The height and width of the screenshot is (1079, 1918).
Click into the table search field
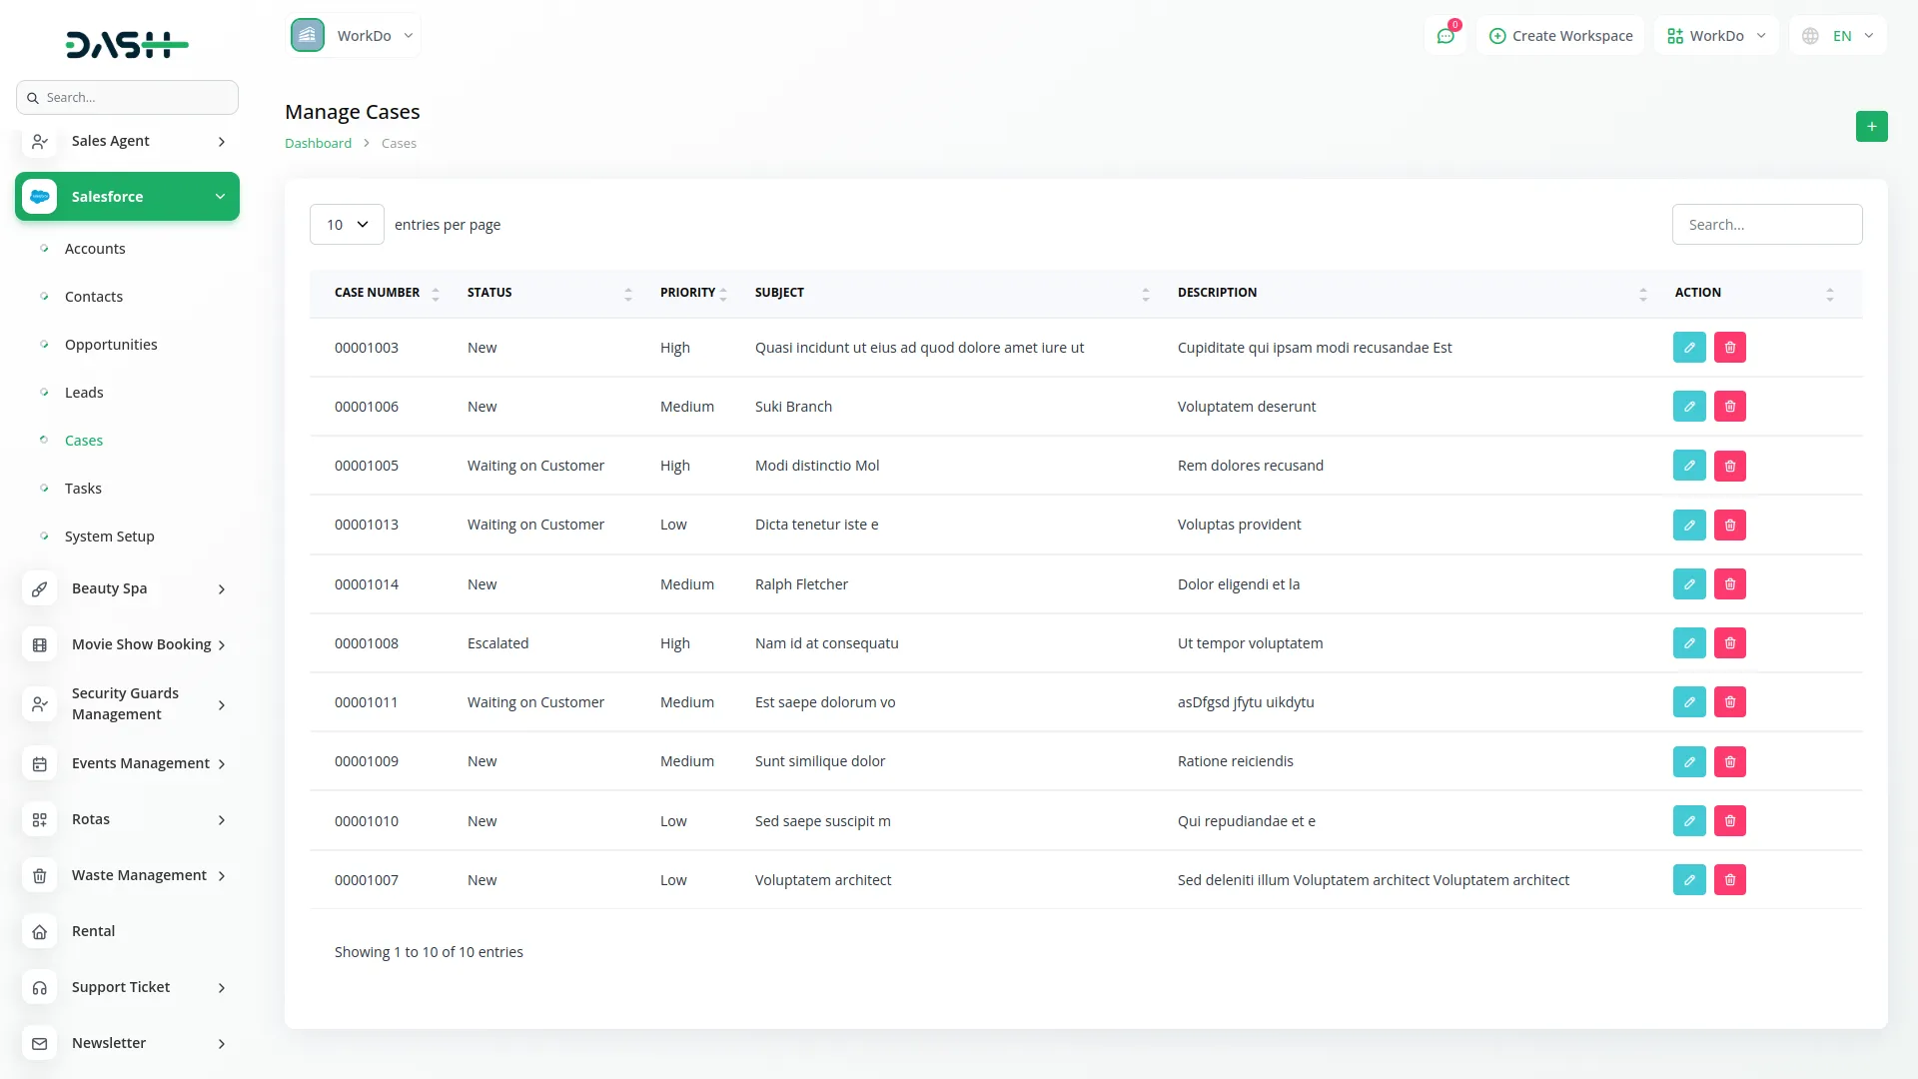(1766, 224)
